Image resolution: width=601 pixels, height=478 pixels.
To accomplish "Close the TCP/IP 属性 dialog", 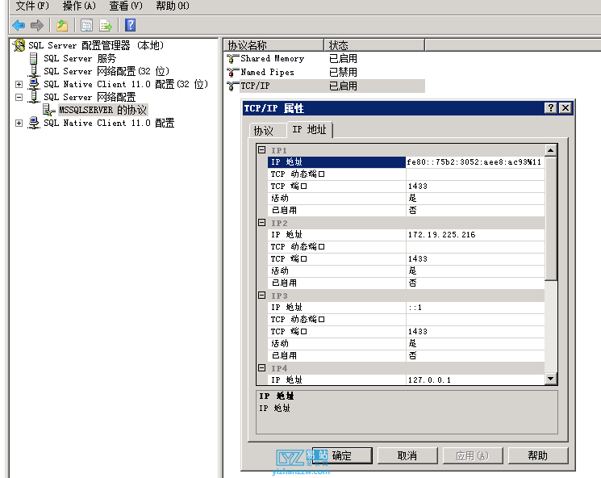I will click(566, 108).
